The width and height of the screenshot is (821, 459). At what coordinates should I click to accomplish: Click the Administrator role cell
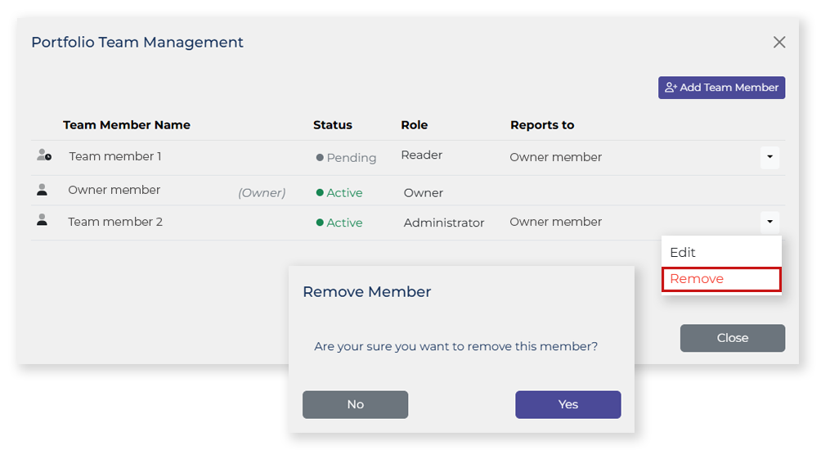[x=443, y=223]
